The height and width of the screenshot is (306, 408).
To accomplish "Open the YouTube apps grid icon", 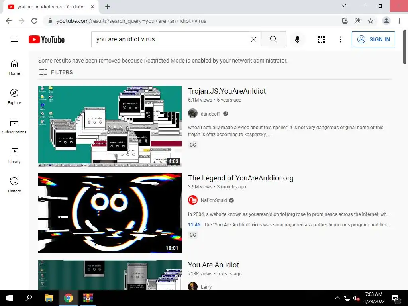I will [322, 39].
